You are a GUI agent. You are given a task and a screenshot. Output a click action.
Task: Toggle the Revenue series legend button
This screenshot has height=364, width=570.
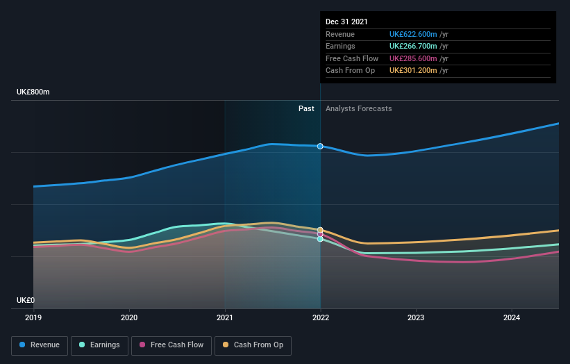point(40,345)
